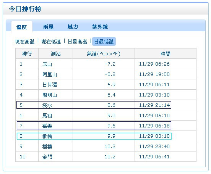Image resolution: width=211 pixels, height=174 pixels.
Task: Click the 時間 column header
Action: pos(166,54)
